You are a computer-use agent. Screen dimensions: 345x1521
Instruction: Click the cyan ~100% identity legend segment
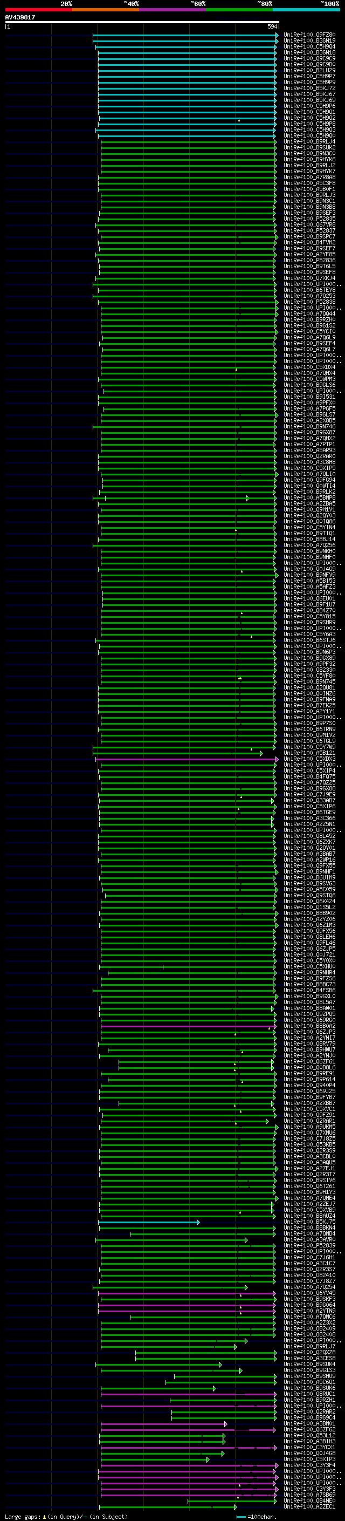(307, 10)
